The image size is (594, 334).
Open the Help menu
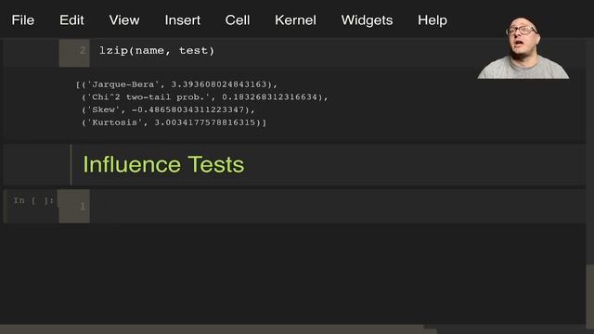(x=433, y=20)
